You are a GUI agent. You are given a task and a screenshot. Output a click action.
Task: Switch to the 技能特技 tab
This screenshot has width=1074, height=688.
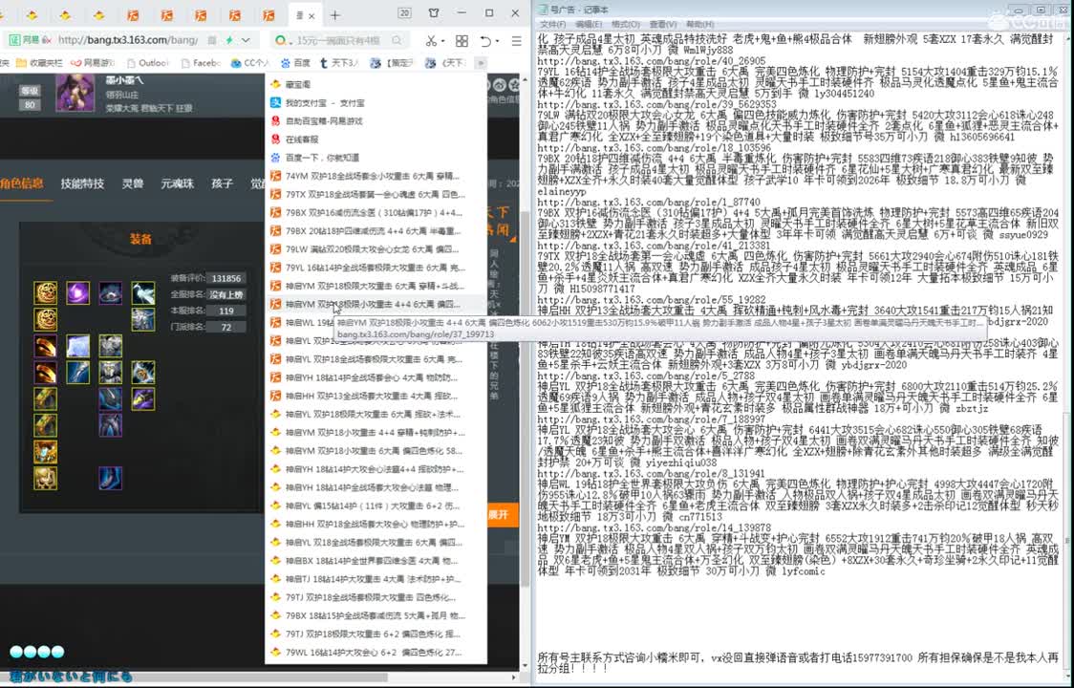[82, 183]
